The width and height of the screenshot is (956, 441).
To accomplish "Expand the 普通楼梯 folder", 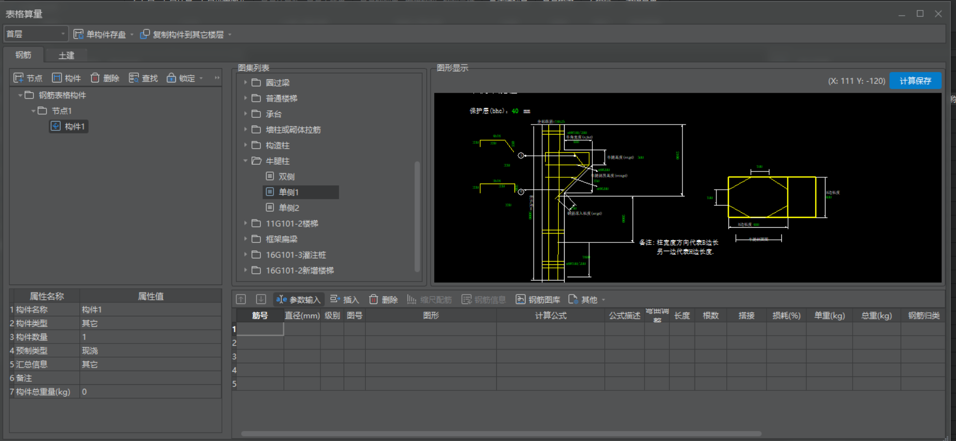I will tap(245, 98).
